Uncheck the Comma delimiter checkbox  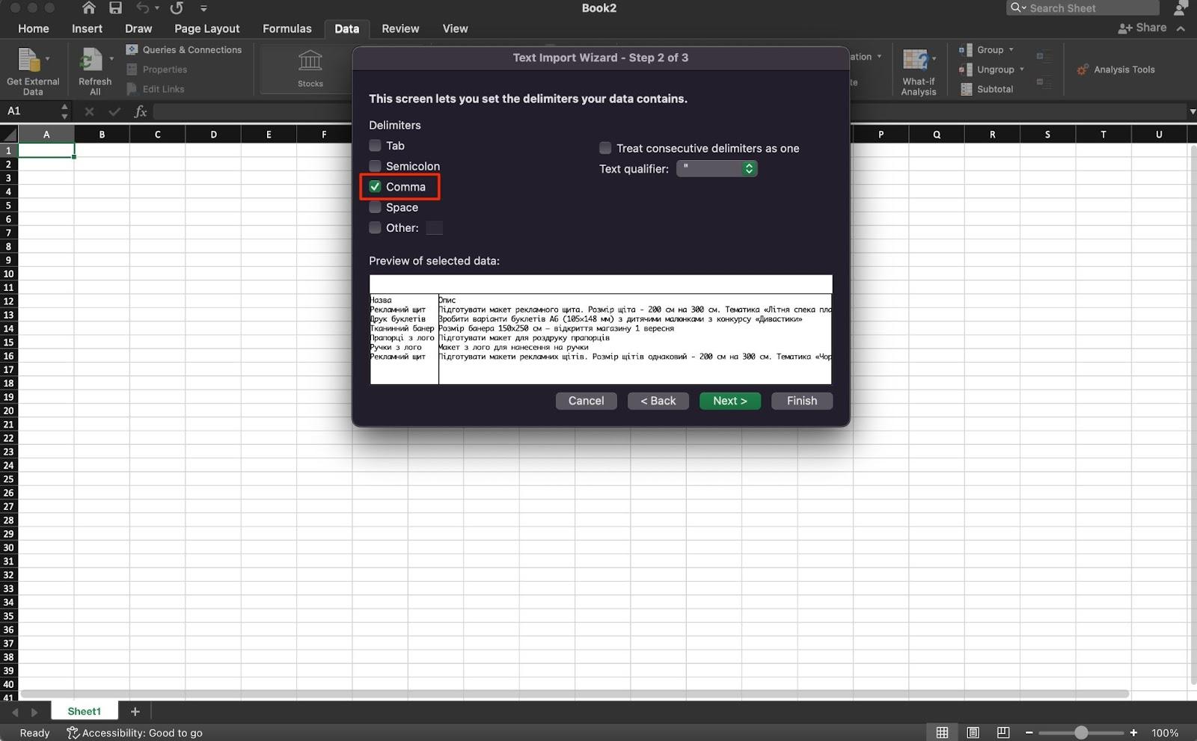(376, 187)
